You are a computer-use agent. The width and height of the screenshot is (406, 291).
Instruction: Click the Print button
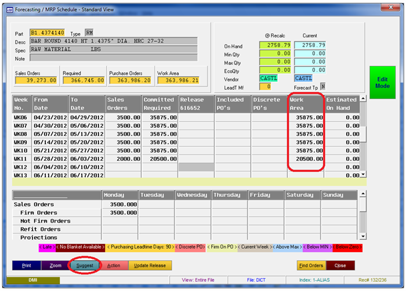pos(27,265)
